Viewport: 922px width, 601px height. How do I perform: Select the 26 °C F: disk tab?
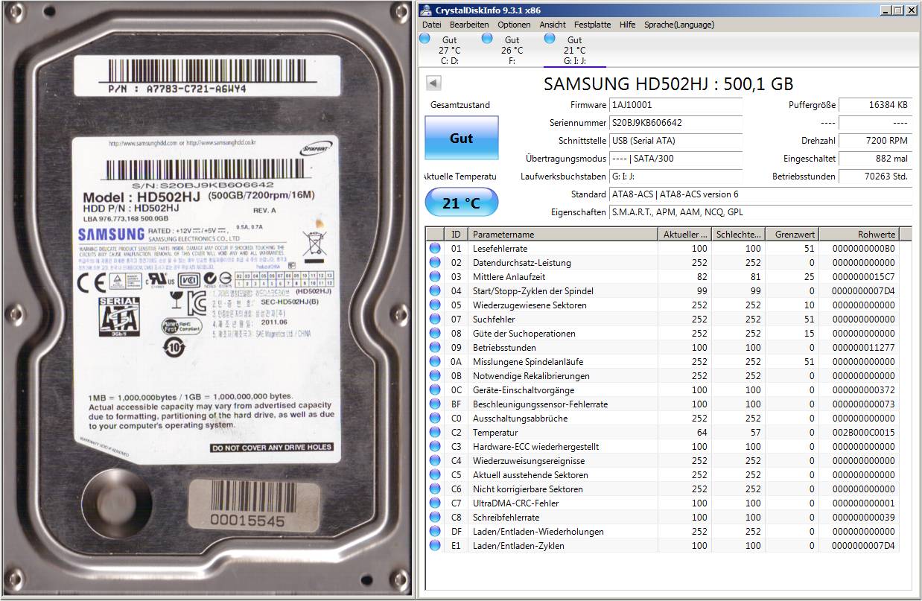(x=512, y=50)
